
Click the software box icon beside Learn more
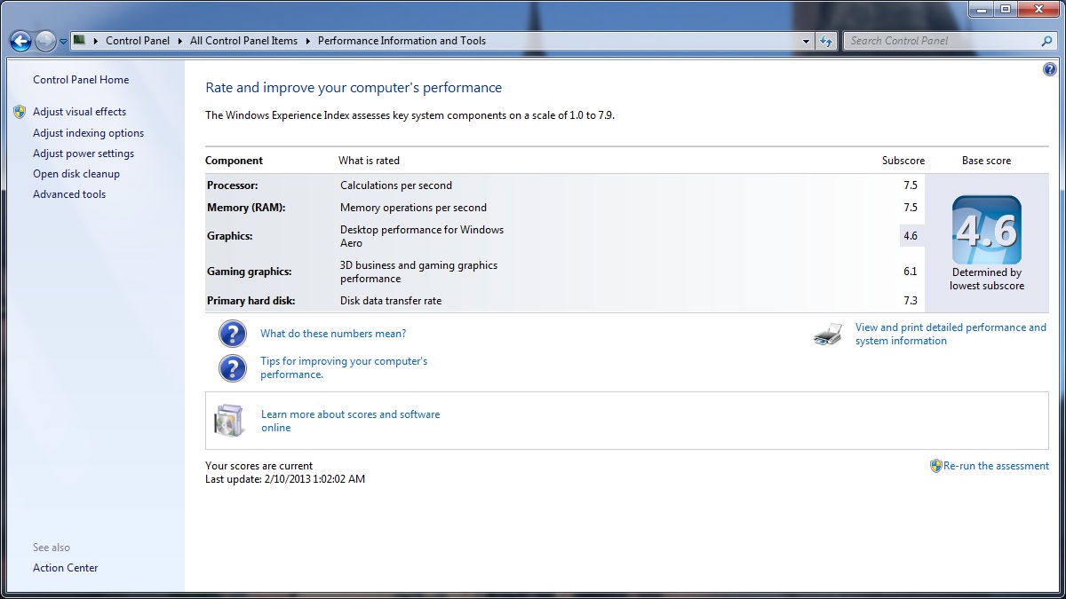(x=229, y=421)
